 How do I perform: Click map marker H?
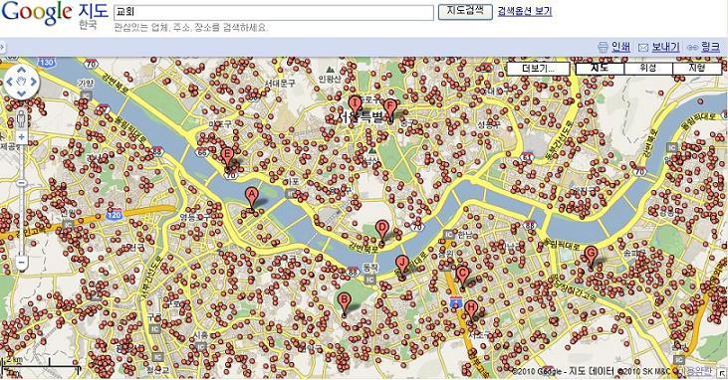tap(471, 310)
